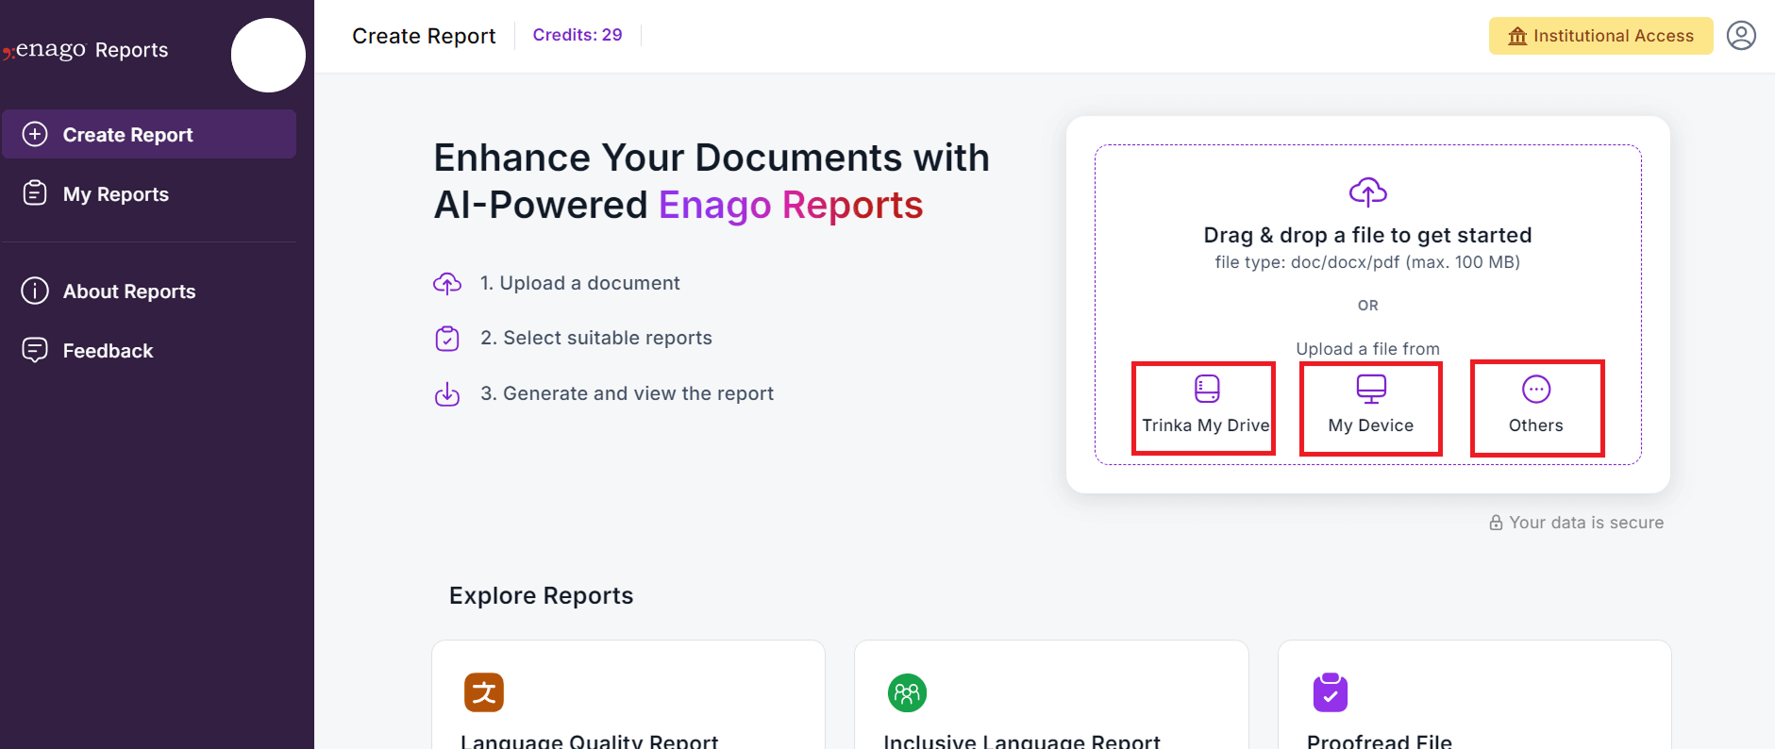Click the '1. Upload a document' text

click(x=579, y=283)
